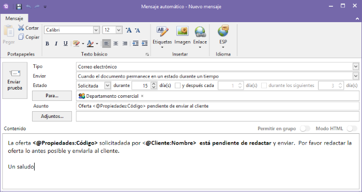
Task: Center align the text
Action: [116, 43]
